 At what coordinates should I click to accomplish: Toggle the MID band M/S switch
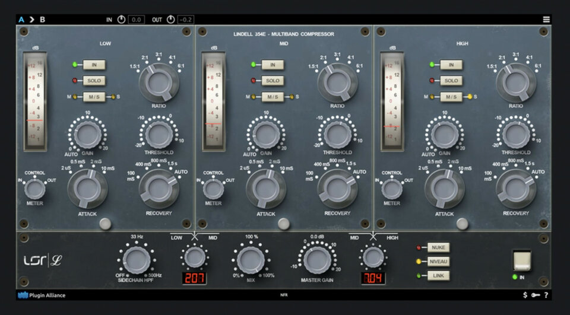coord(273,97)
